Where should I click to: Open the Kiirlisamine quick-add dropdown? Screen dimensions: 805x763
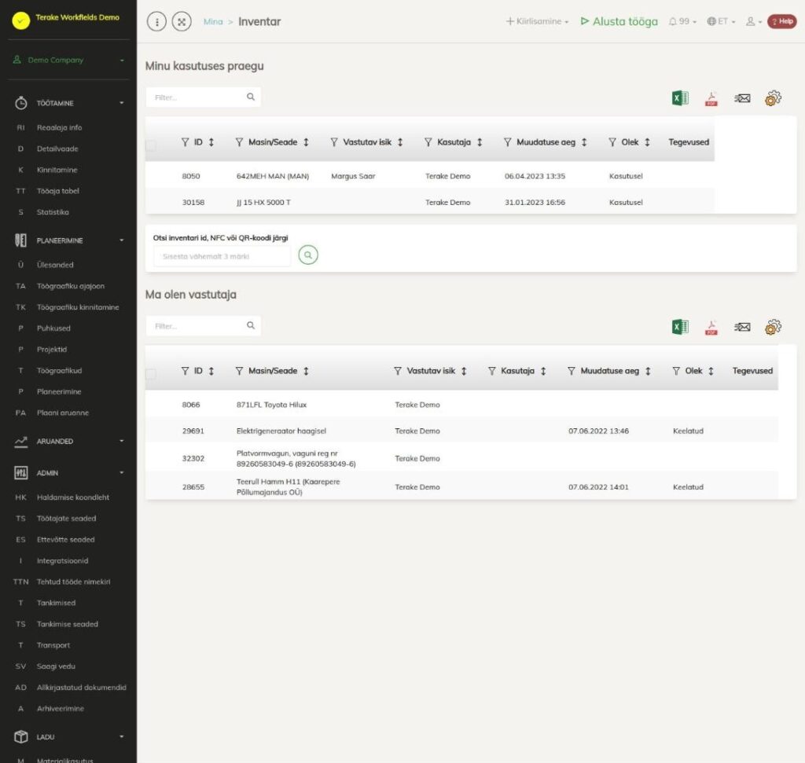coord(538,21)
